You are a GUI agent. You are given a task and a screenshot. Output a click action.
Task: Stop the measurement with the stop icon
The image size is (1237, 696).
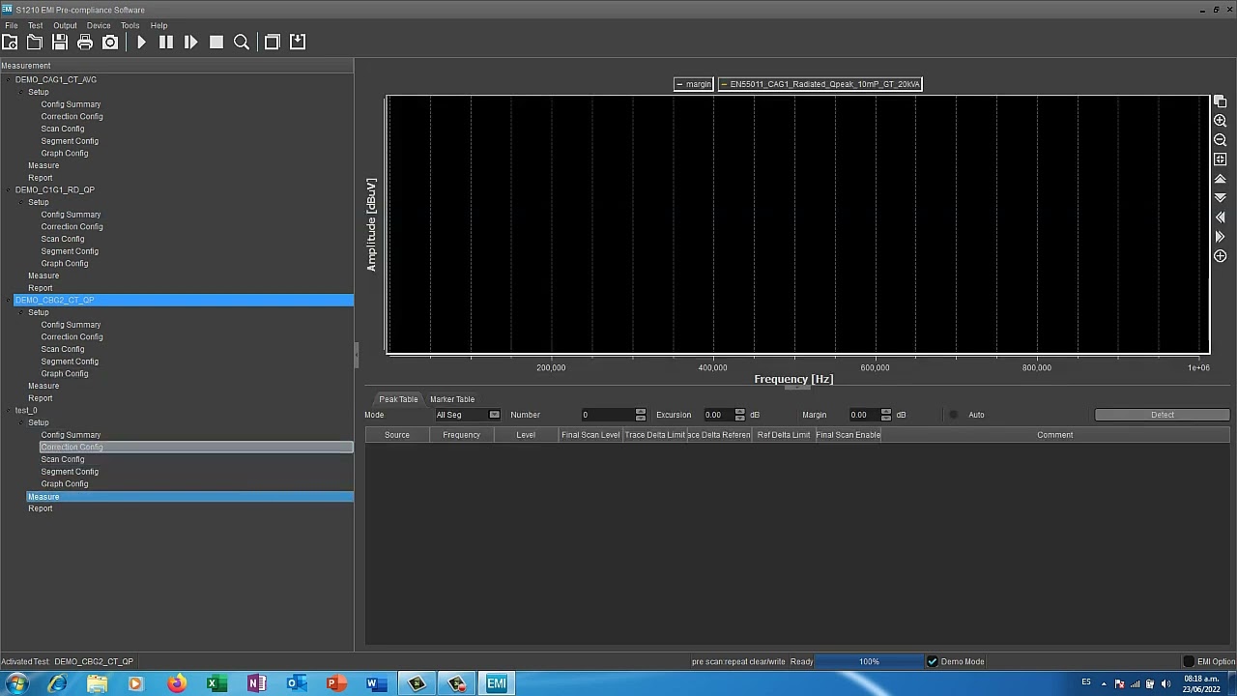(216, 42)
